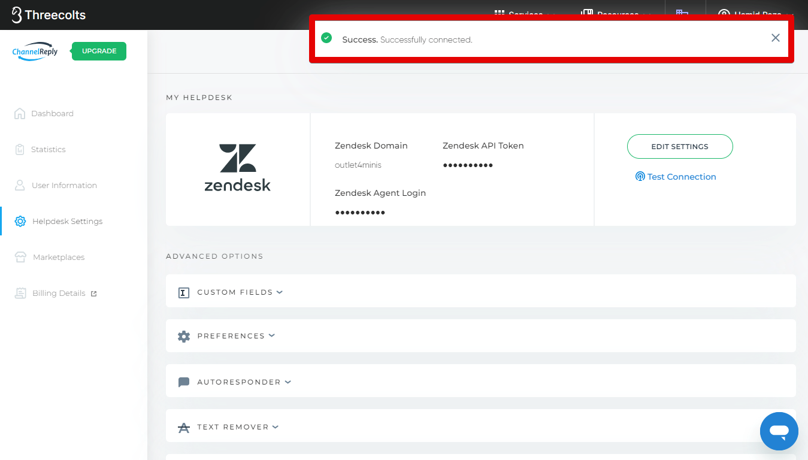
Task: Click the Billing Details receipt icon
Action: pyautogui.click(x=20, y=293)
